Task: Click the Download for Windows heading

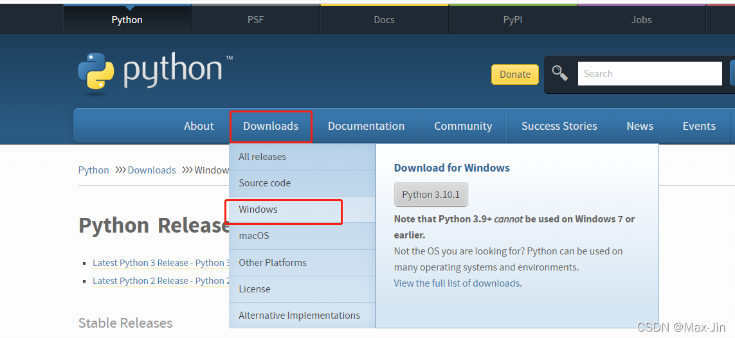Action: (451, 168)
